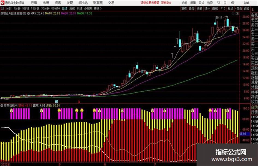Click the 游客 guest account label

tap(247, 3)
